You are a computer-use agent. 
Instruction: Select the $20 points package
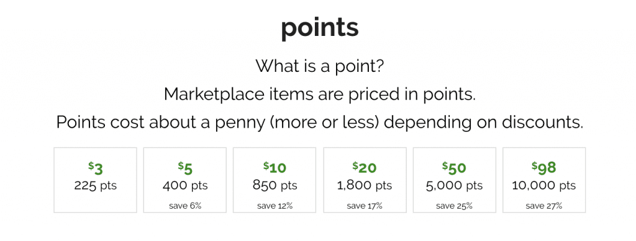pos(365,180)
